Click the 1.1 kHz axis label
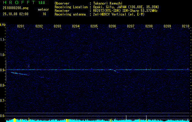The image size is (192, 122). pos(2,40)
